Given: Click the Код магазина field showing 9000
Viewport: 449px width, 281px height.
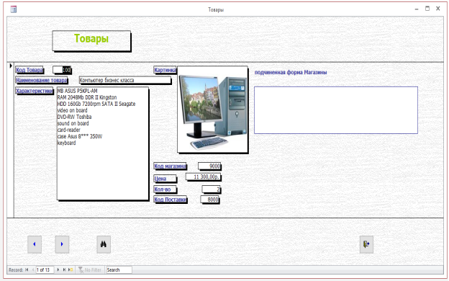Looking at the screenshot, I should [x=209, y=166].
